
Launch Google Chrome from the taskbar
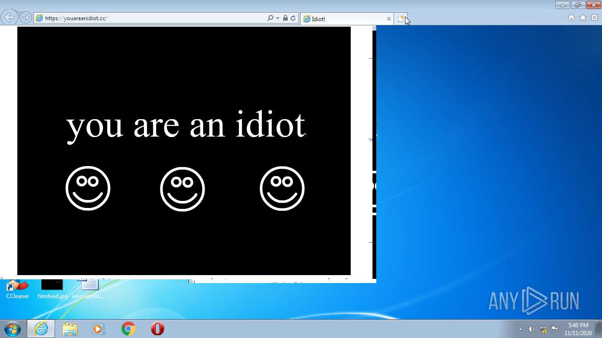[x=128, y=329]
